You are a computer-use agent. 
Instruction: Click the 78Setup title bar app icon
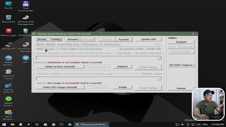[34, 34]
